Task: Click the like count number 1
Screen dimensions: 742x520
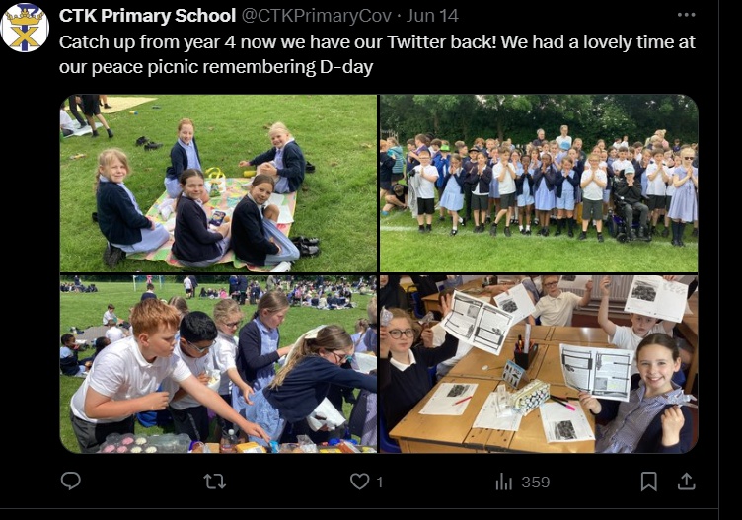Action: click(x=379, y=483)
